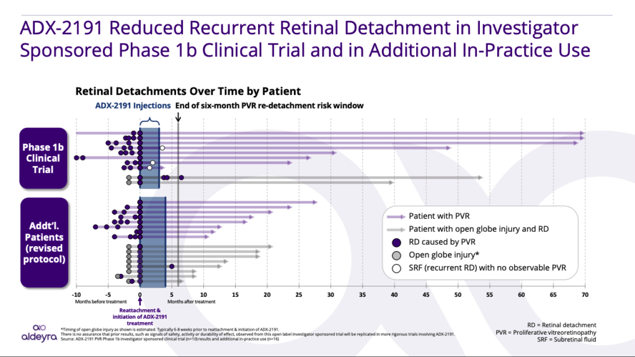
Task: Click the white SRF legend circle
Action: click(396, 268)
